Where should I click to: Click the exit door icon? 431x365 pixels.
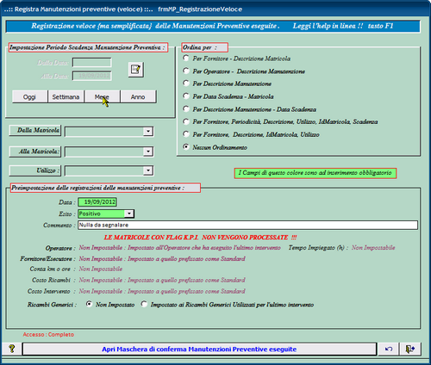coord(410,349)
